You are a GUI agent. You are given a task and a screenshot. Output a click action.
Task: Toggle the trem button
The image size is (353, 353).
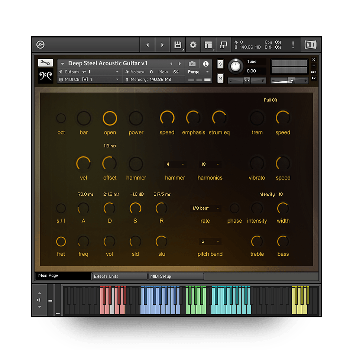pyautogui.click(x=257, y=118)
